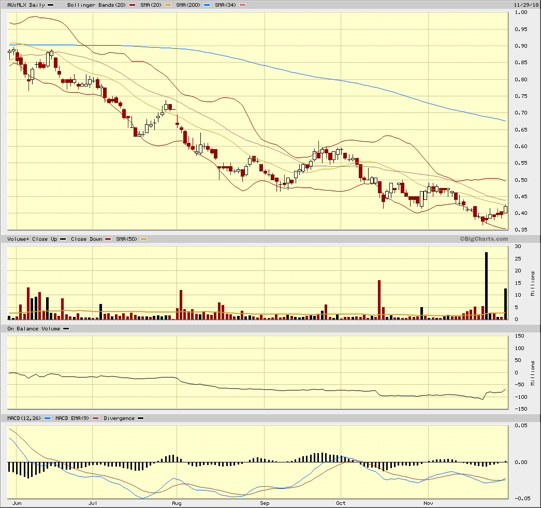Click the SMA(34) legend label
The height and width of the screenshot is (508, 541).
[x=225, y=5]
